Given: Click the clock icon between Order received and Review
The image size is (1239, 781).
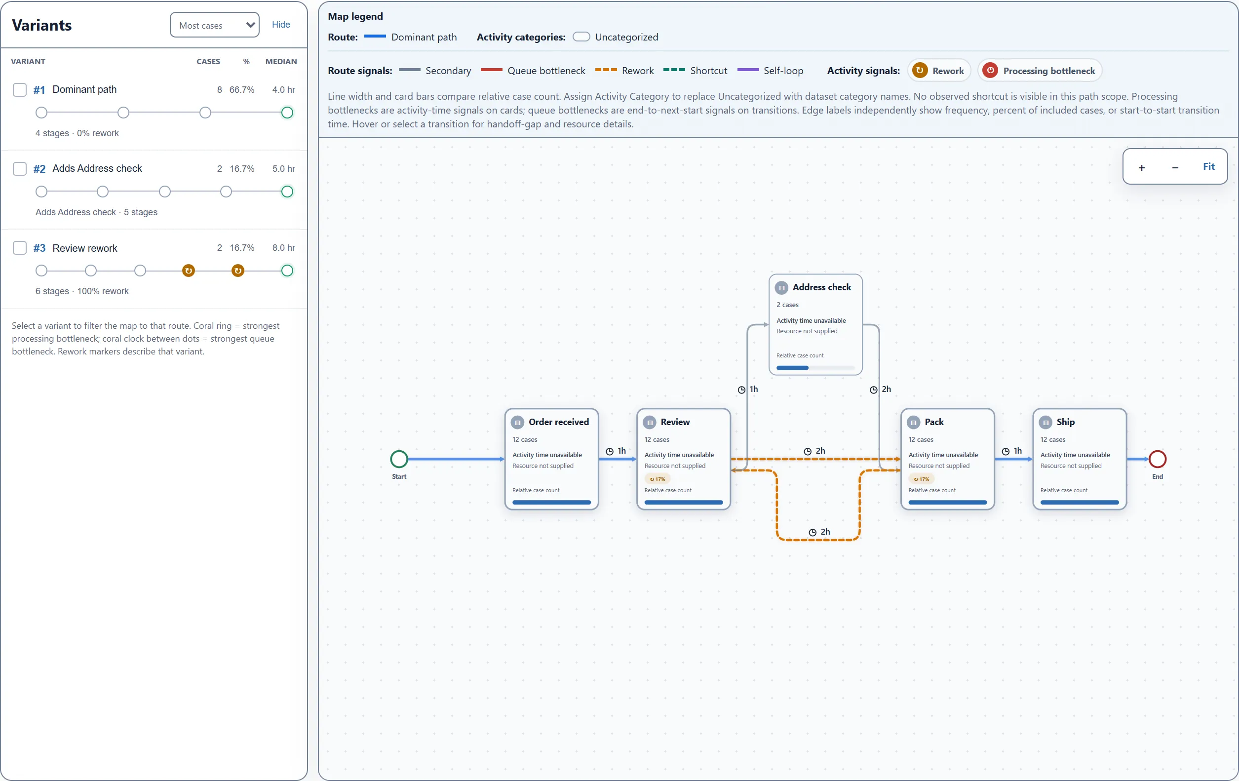Looking at the screenshot, I should coord(610,451).
